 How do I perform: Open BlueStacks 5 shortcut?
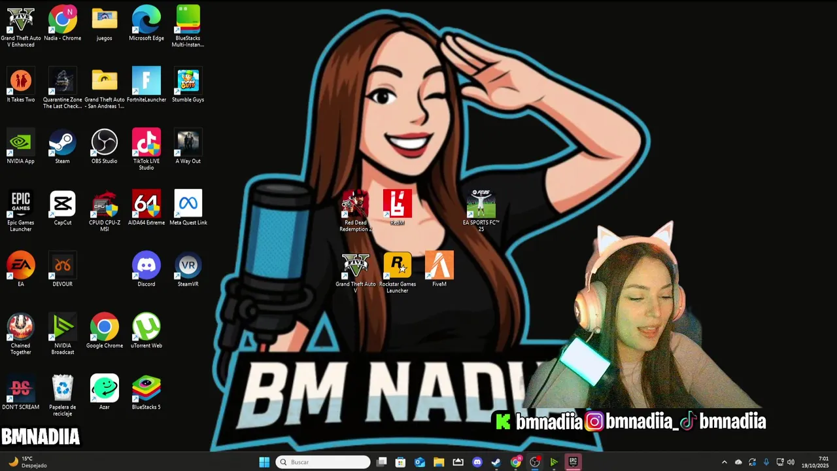pyautogui.click(x=146, y=392)
